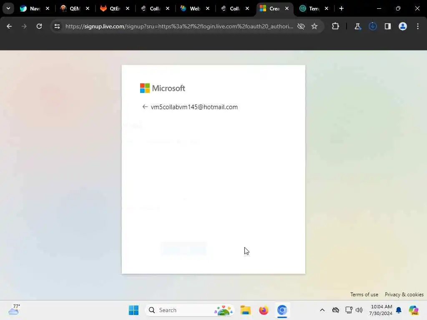Click the vm5collabvm145@hotmail.com email text
427x320 pixels.
point(194,107)
